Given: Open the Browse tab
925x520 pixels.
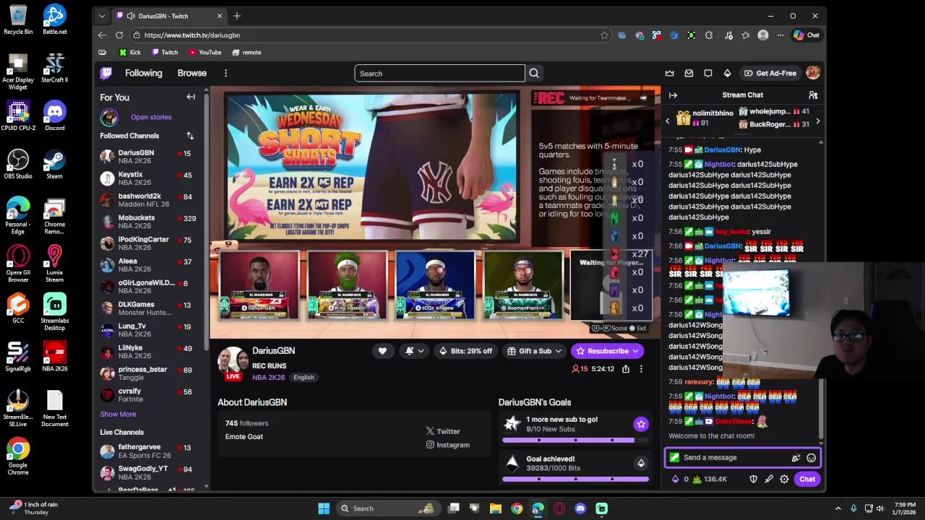Looking at the screenshot, I should (192, 73).
